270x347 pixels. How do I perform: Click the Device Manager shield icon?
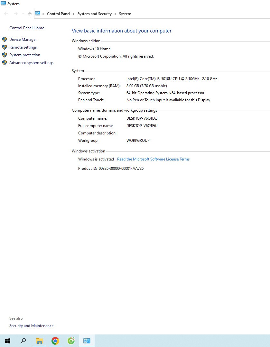[x=5, y=40]
